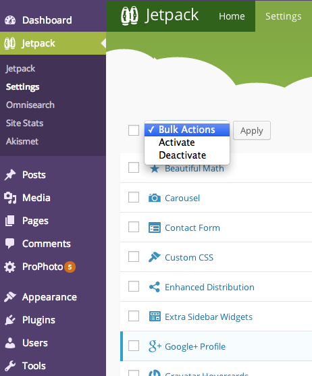Click the ProPhoto update count badge

70,267
